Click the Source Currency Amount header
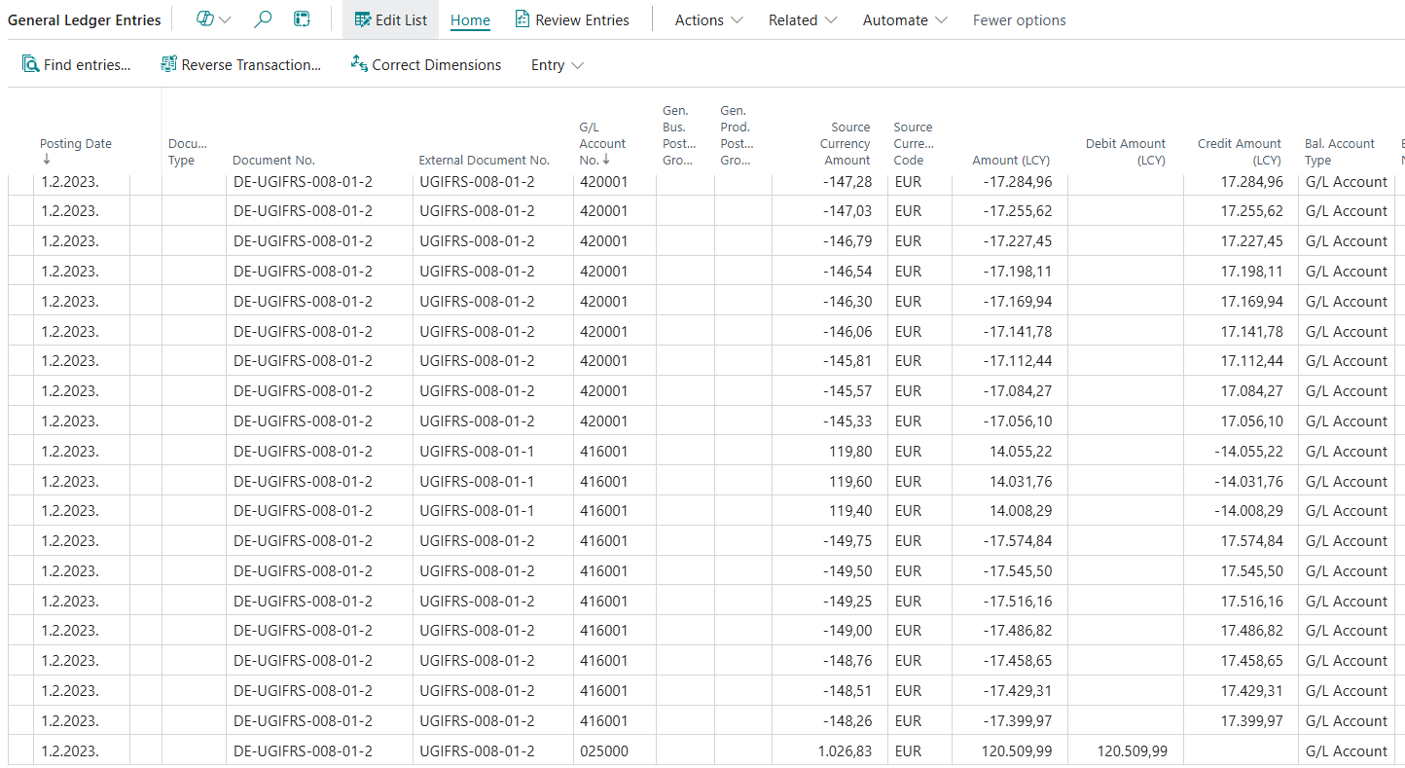The image size is (1405, 768). [845, 143]
